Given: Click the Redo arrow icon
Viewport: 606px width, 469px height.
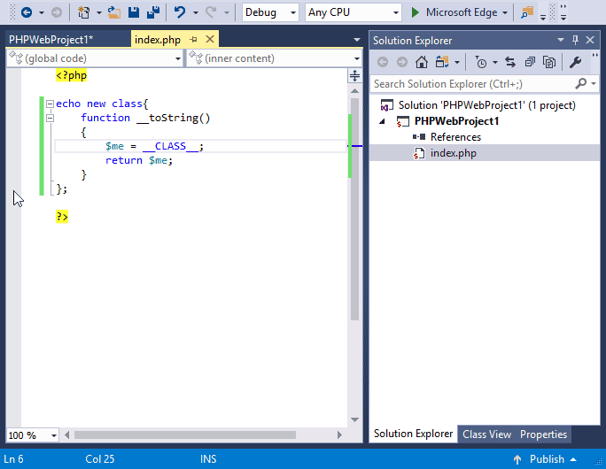Looking at the screenshot, I should (211, 12).
